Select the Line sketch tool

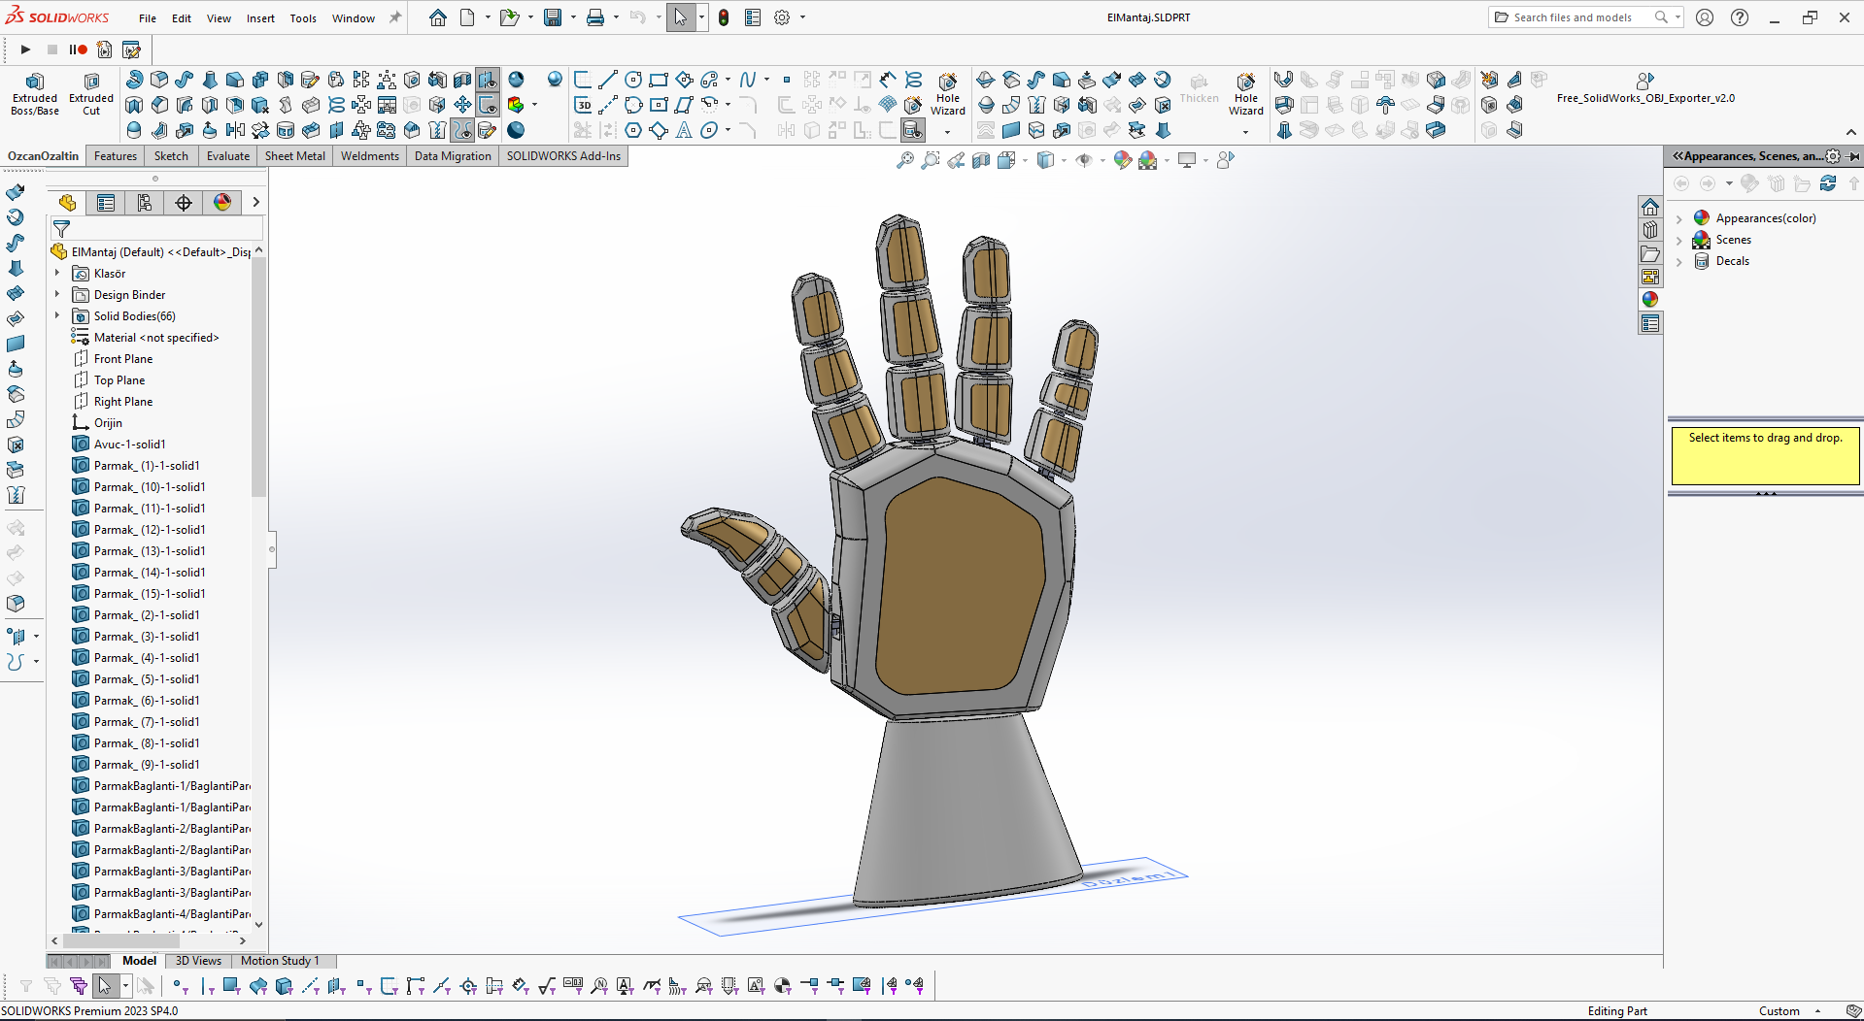pos(608,80)
